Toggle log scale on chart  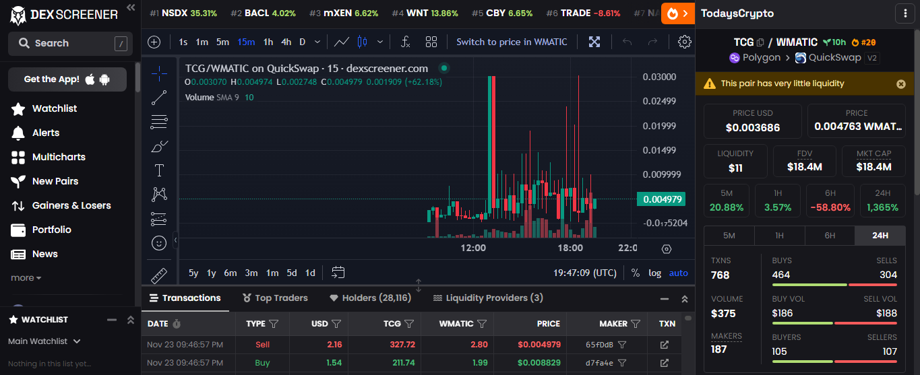pyautogui.click(x=655, y=273)
